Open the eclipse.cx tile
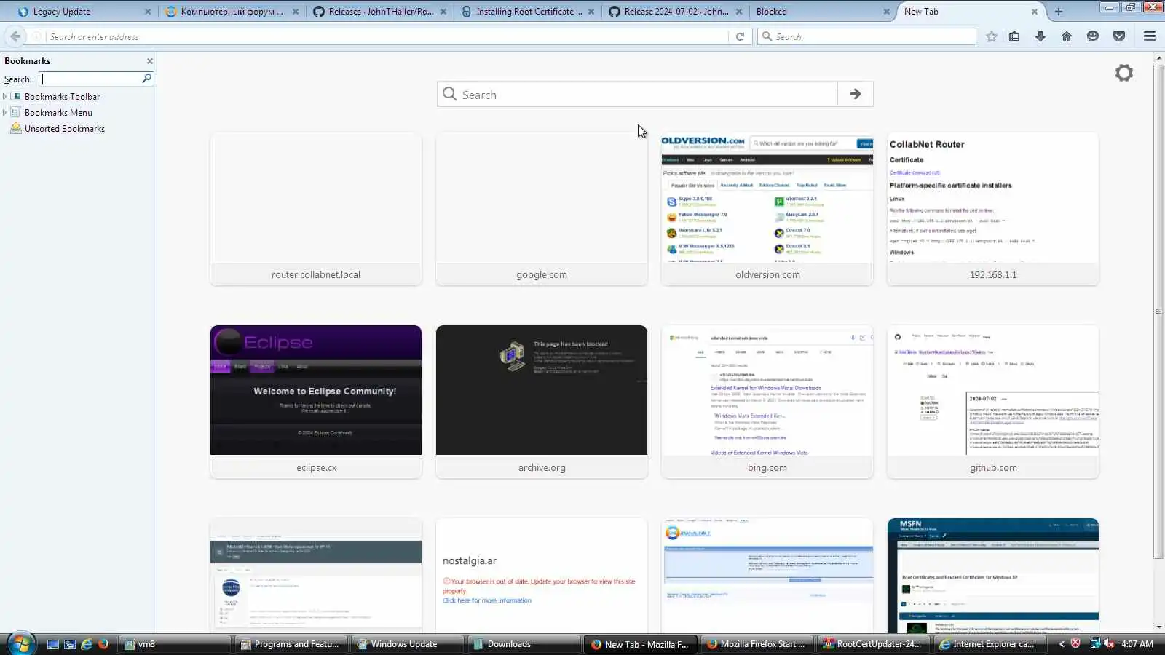This screenshot has height=655, width=1165. coord(316,402)
